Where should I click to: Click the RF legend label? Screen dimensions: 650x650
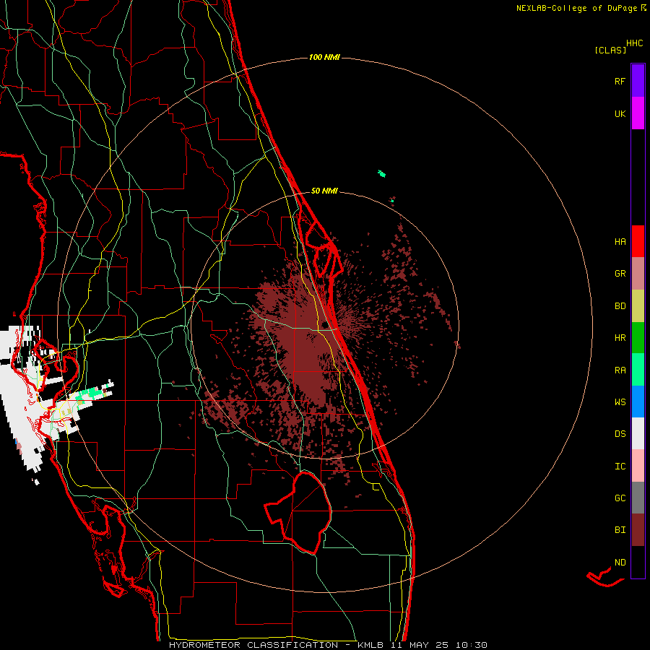pos(620,81)
